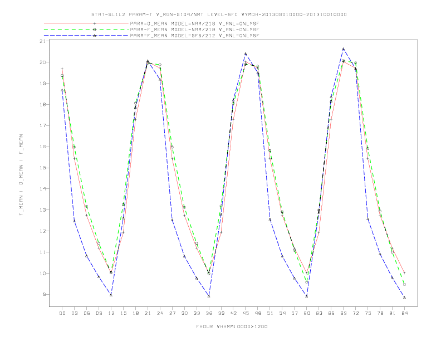Click the y-axis tick label 19

pos(42,83)
